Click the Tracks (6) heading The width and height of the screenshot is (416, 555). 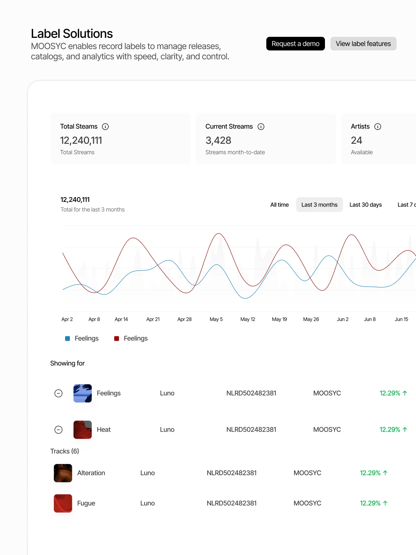click(65, 451)
